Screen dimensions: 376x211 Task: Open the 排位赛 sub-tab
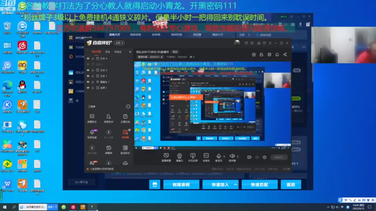coord(197,35)
